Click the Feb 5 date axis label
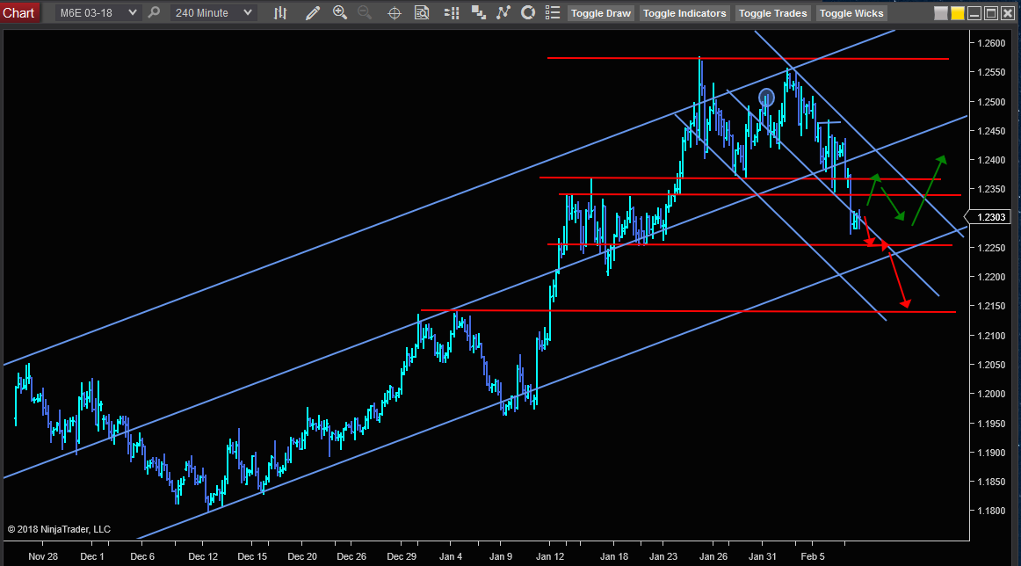Viewport: 1021px width, 566px height. tap(813, 556)
